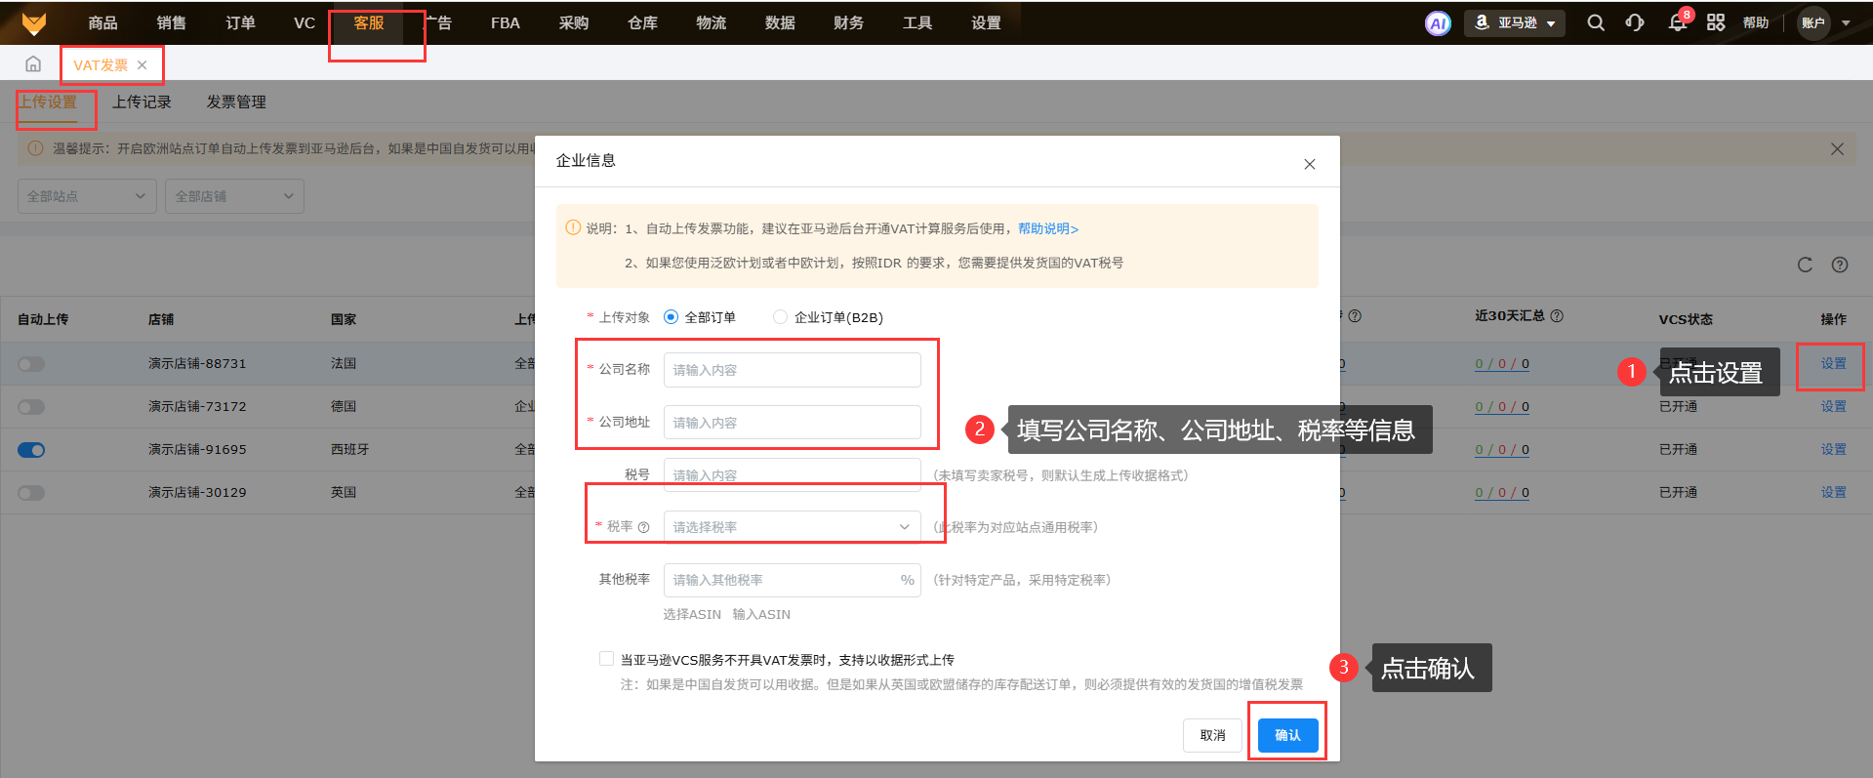Click the search magnifier icon
Viewport: 1873px width, 778px height.
pos(1596,22)
